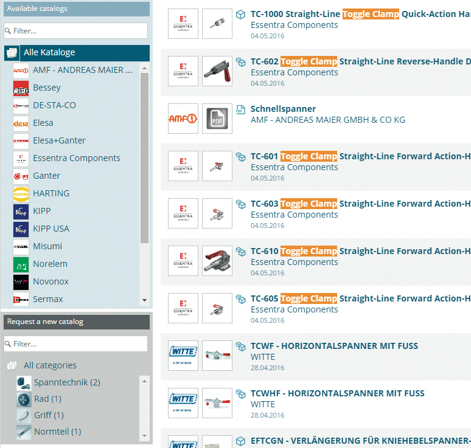Click the categories filter input field
This screenshot has height=448, width=471.
[75, 344]
